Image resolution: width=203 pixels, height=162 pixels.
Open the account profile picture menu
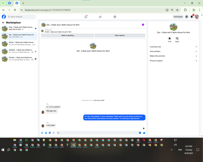pos(197,17)
